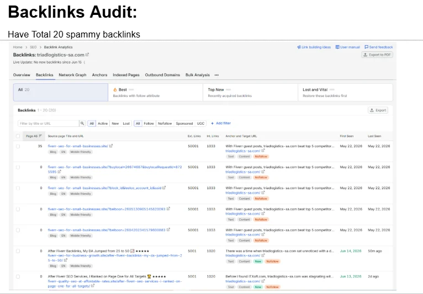Open external link icon of fiverr-seo-for-small-businesses.site/ row with AS 35

111,146
